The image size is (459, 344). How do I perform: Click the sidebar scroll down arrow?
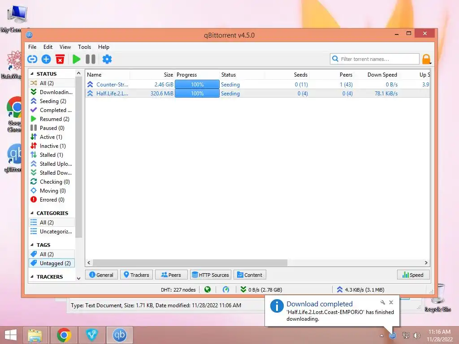[78, 279]
